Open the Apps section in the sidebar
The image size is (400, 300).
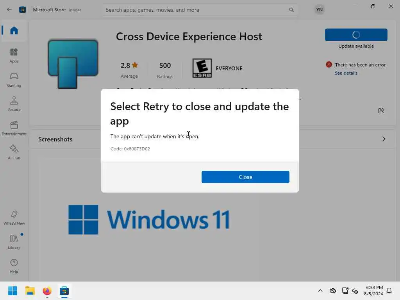pyautogui.click(x=14, y=55)
